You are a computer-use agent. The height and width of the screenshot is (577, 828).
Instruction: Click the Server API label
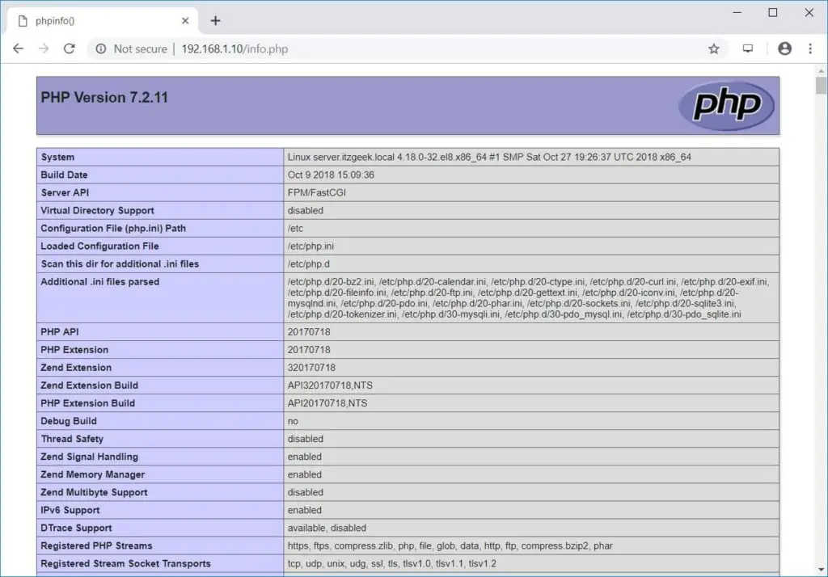(x=65, y=192)
